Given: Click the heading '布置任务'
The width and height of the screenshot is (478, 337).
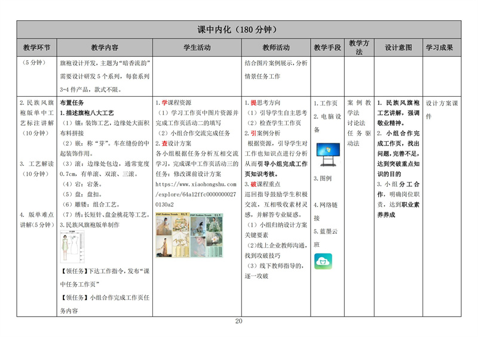Looking at the screenshot, I should click(72, 103).
